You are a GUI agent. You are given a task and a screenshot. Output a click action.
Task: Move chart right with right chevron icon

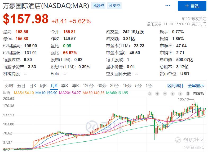(180, 94)
